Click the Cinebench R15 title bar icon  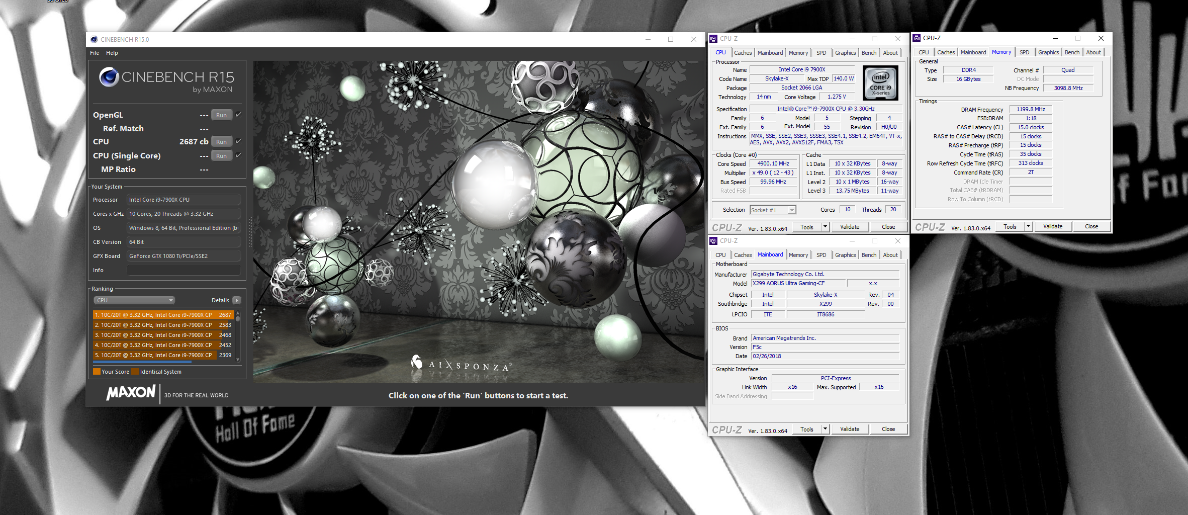(x=94, y=39)
